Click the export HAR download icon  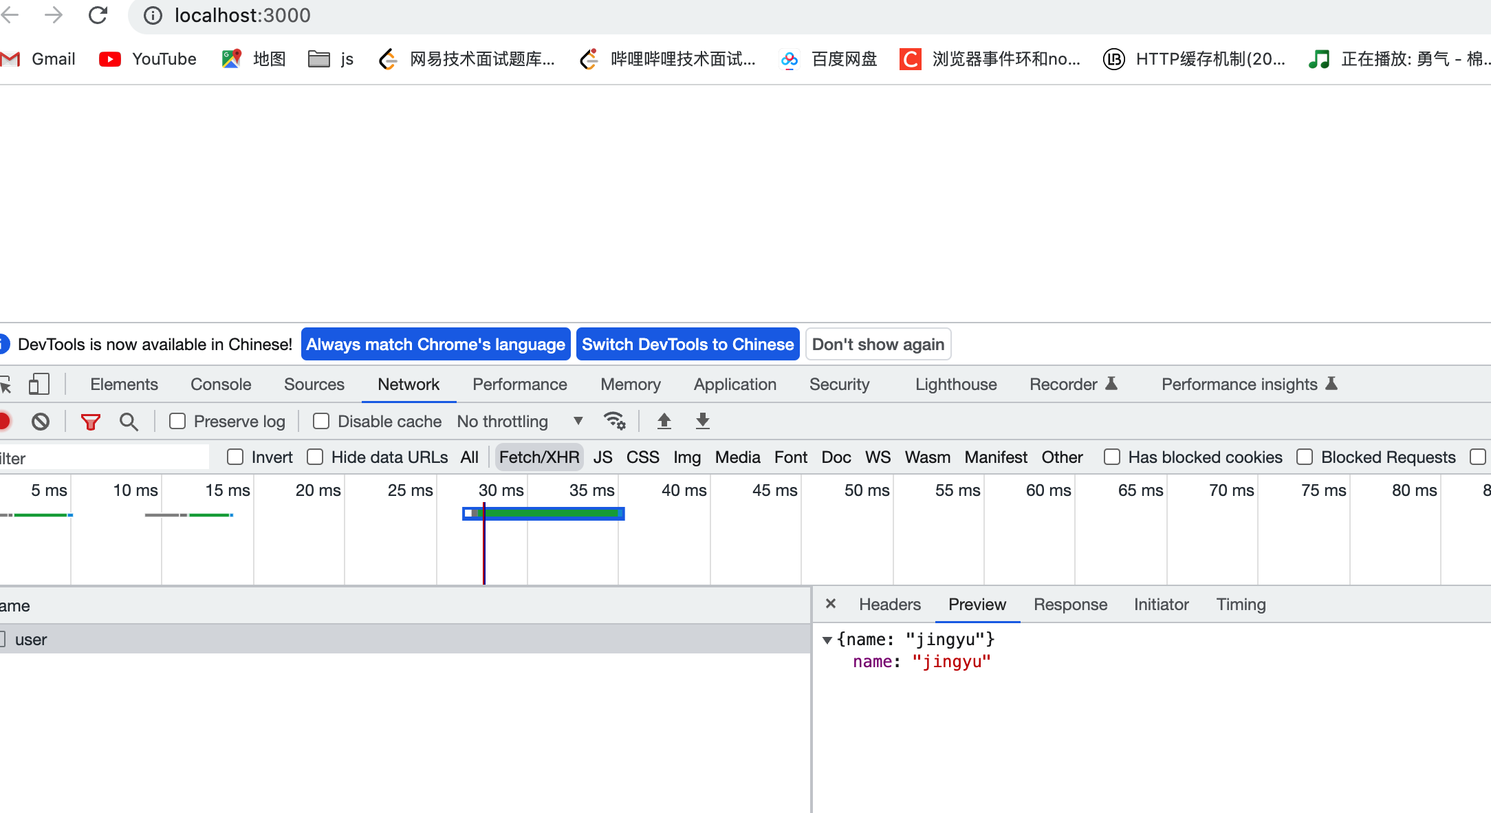click(702, 421)
